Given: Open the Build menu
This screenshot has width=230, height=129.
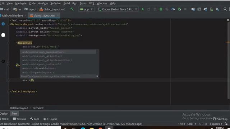Looking at the screenshot, I should (66, 3).
